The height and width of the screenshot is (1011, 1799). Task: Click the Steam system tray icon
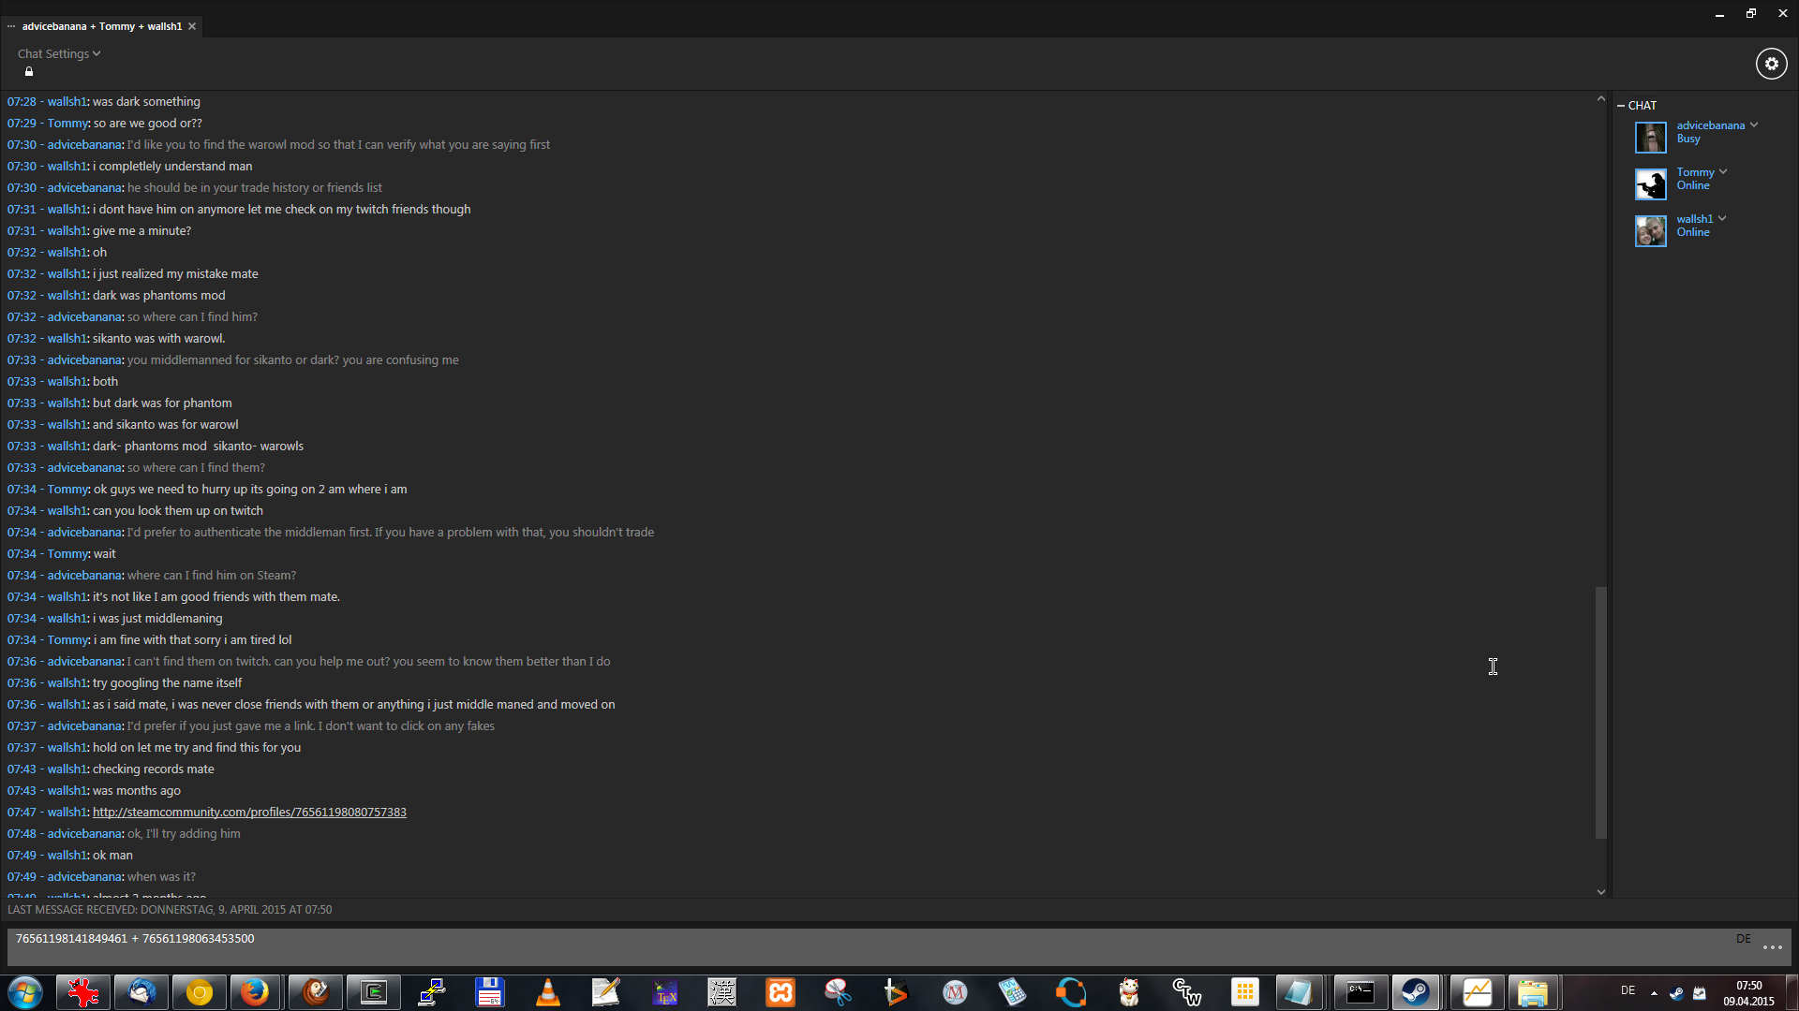tap(1676, 993)
